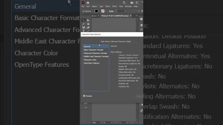
Task: Toggle the Preview checkbox
Action: pyautogui.click(x=84, y=96)
